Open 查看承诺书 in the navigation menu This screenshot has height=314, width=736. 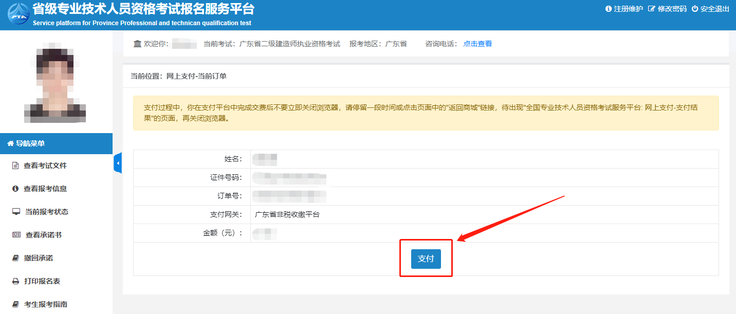coord(44,235)
